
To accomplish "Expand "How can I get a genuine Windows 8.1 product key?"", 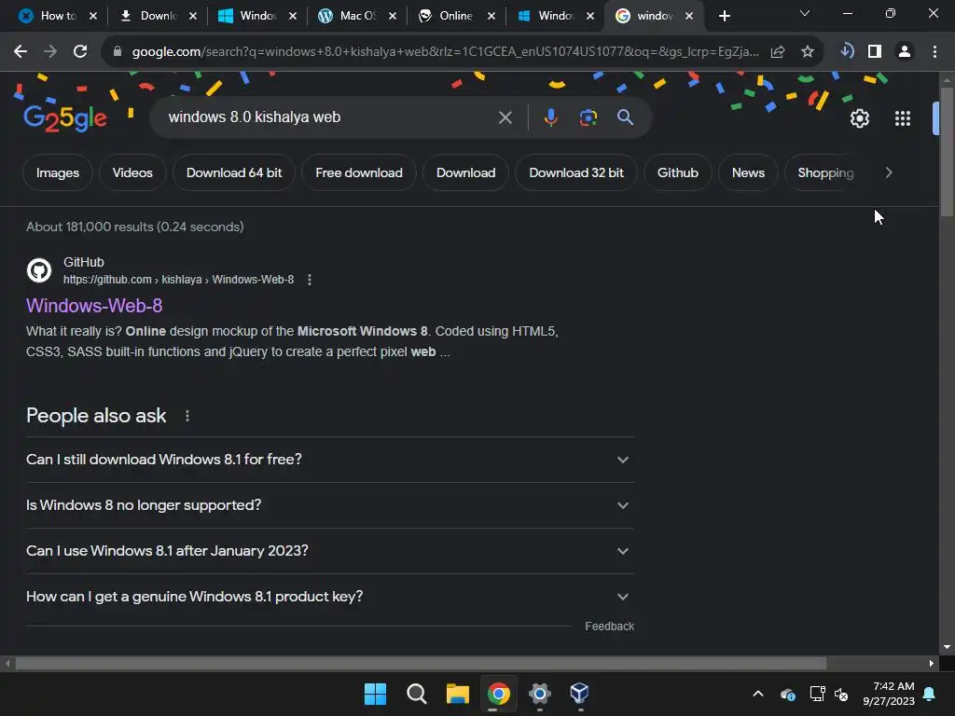I will pyautogui.click(x=329, y=597).
